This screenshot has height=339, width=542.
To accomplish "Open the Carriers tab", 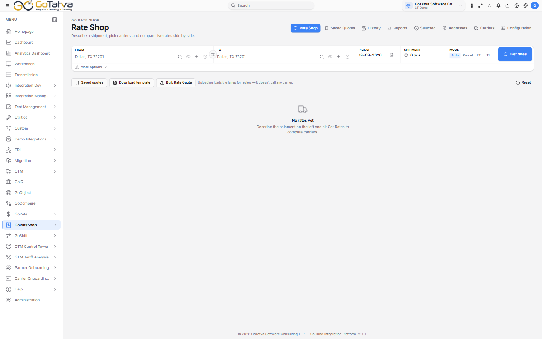I will click(x=484, y=28).
